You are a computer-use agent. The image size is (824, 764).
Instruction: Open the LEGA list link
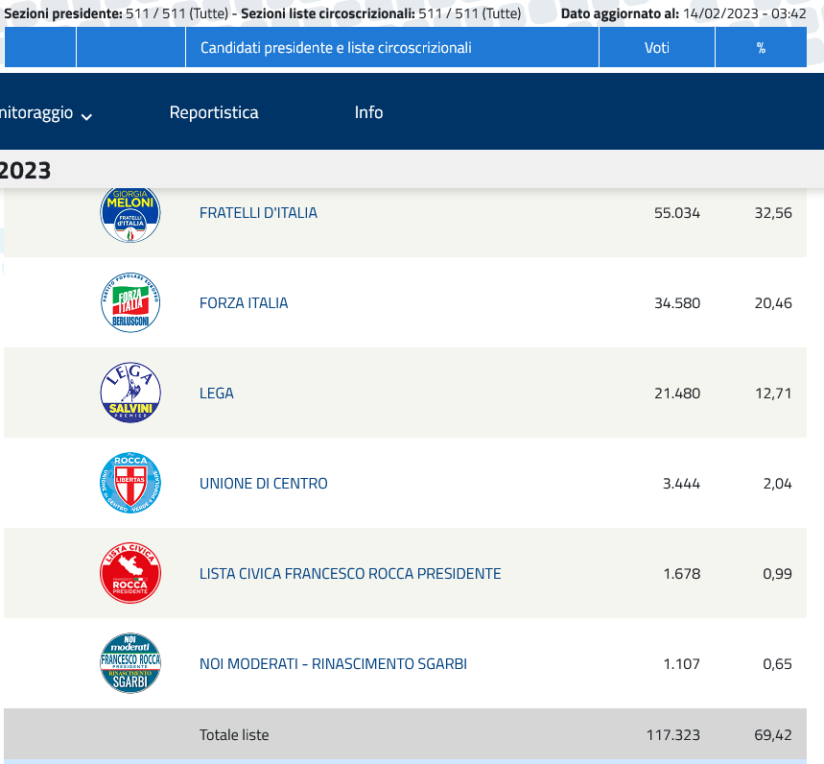[216, 394]
